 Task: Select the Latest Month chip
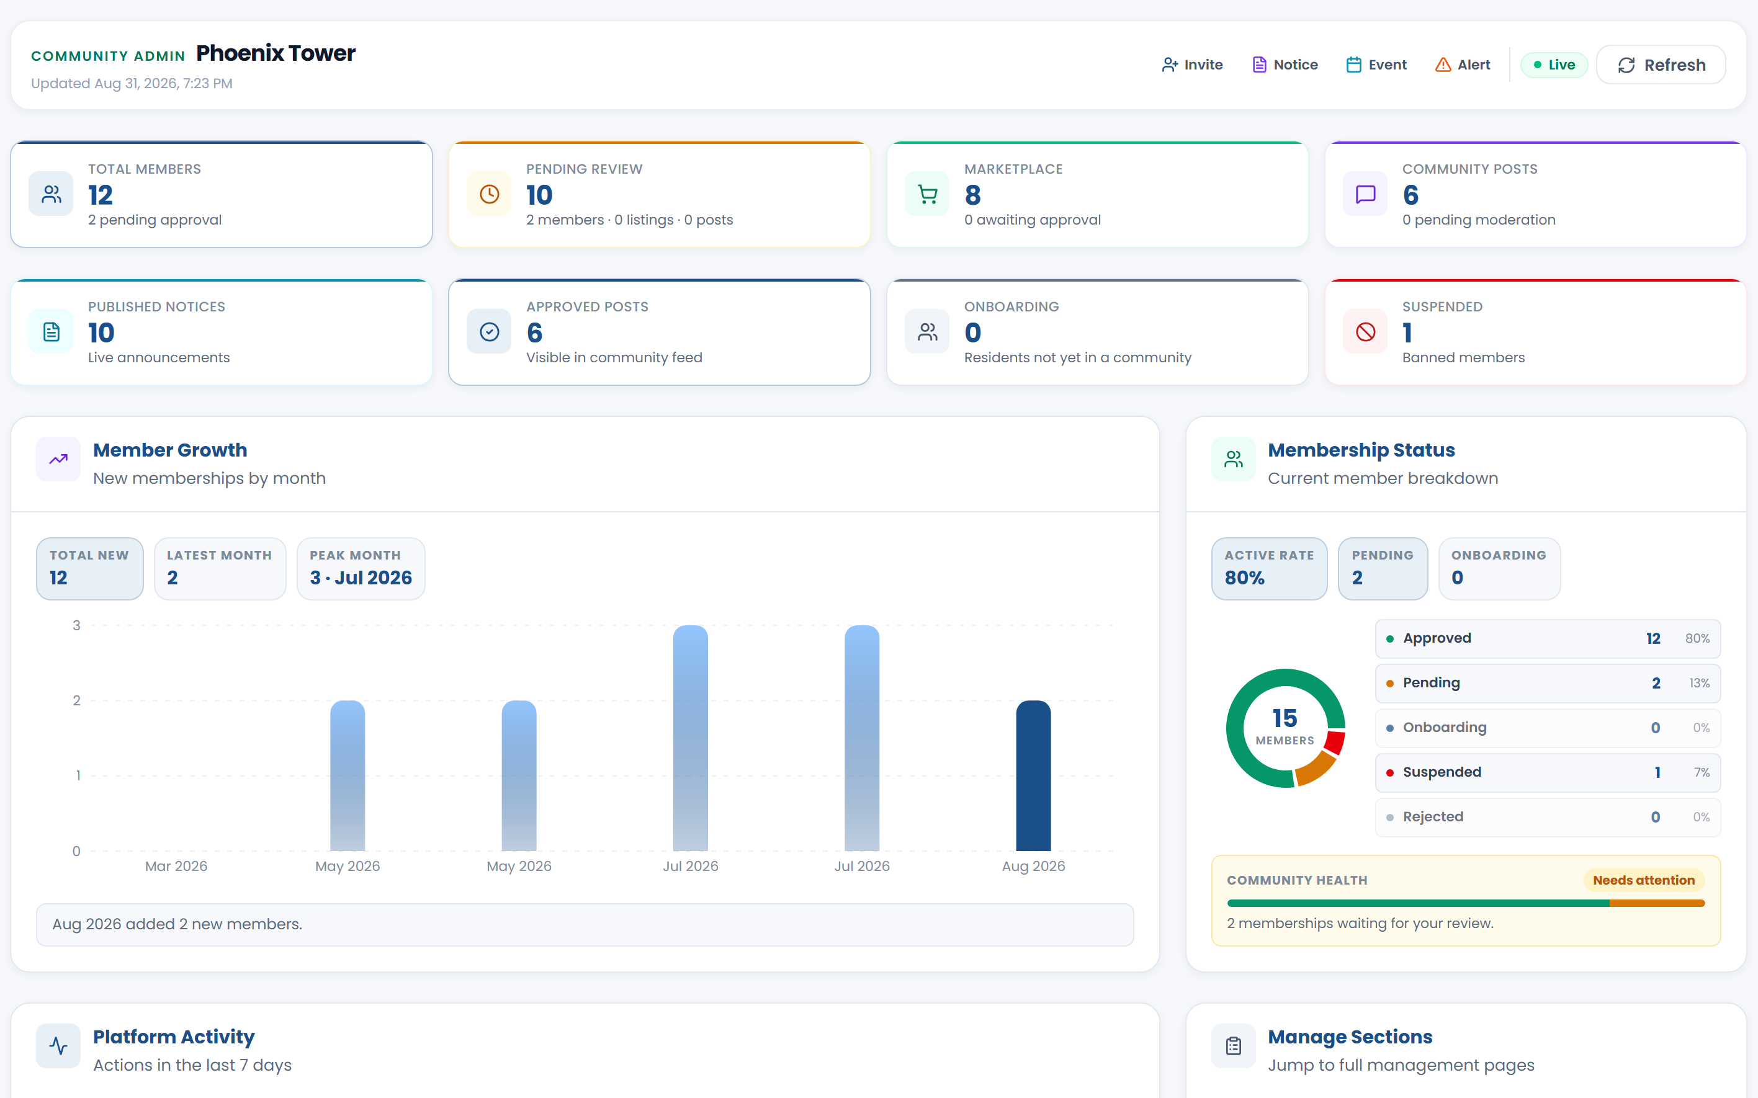[220, 569]
